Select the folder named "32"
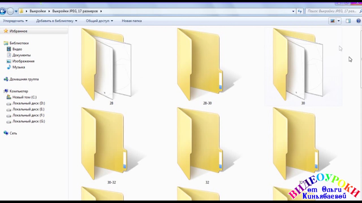The image size is (362, 203). [x=207, y=146]
